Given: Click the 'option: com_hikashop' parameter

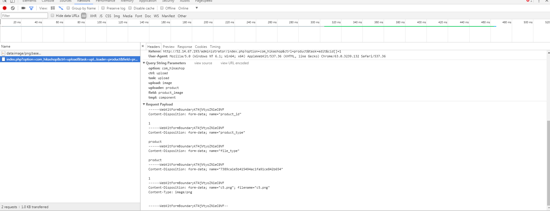Looking at the screenshot, I should point(167,68).
